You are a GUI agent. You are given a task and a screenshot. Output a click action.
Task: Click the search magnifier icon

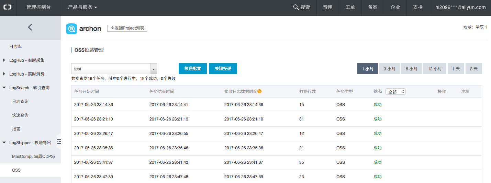pos(295,7)
